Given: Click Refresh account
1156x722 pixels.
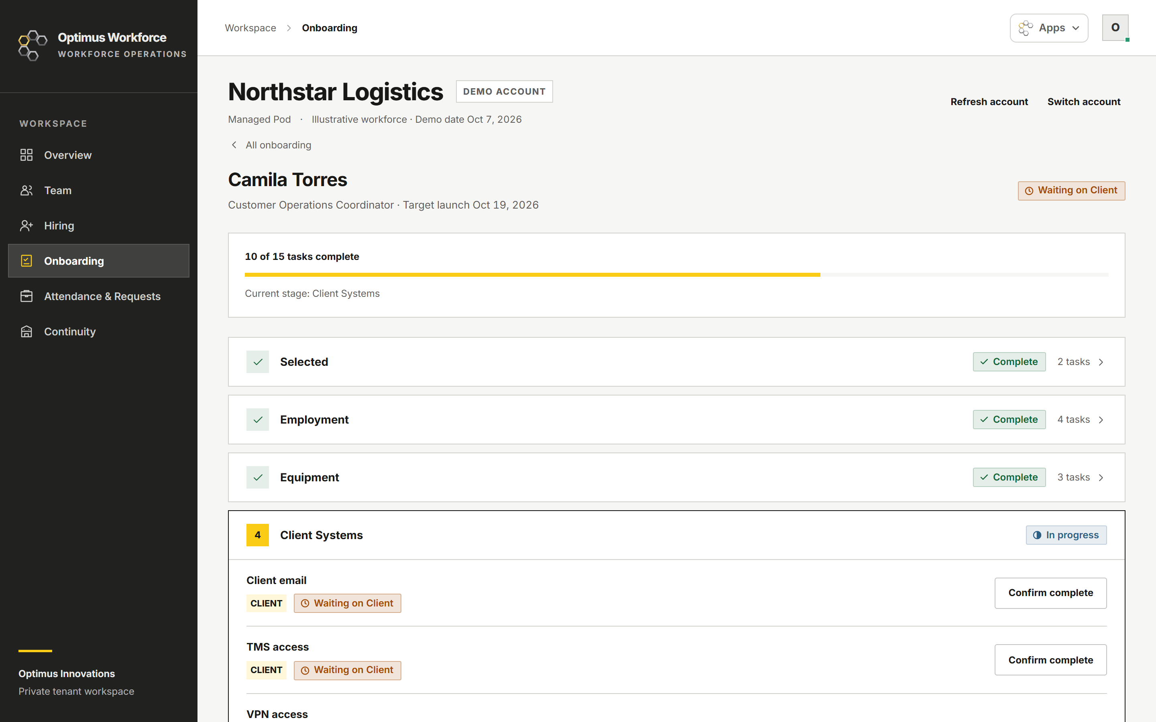Looking at the screenshot, I should pos(989,102).
